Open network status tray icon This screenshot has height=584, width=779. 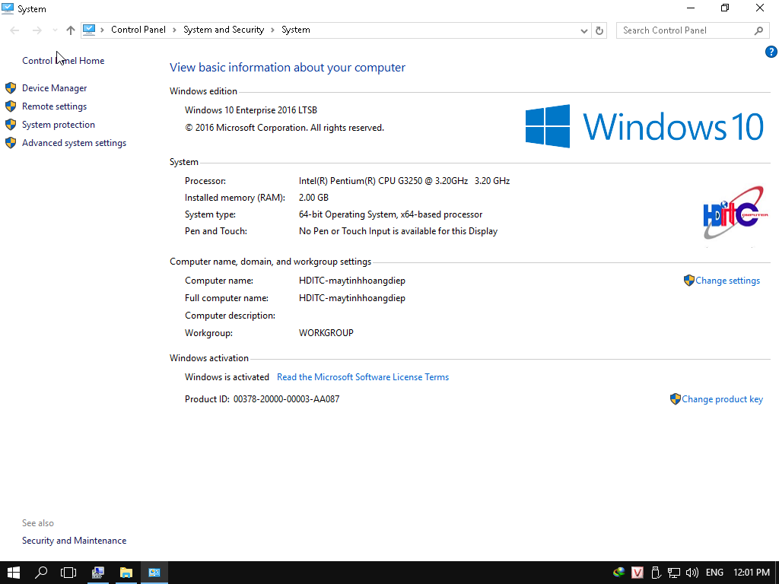[674, 573]
